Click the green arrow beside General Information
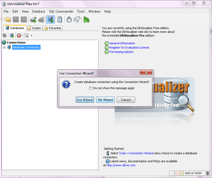 coord(107,43)
